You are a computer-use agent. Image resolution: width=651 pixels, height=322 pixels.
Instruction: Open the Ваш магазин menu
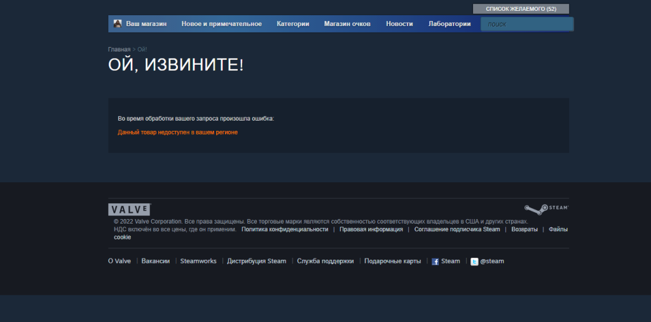coord(146,23)
